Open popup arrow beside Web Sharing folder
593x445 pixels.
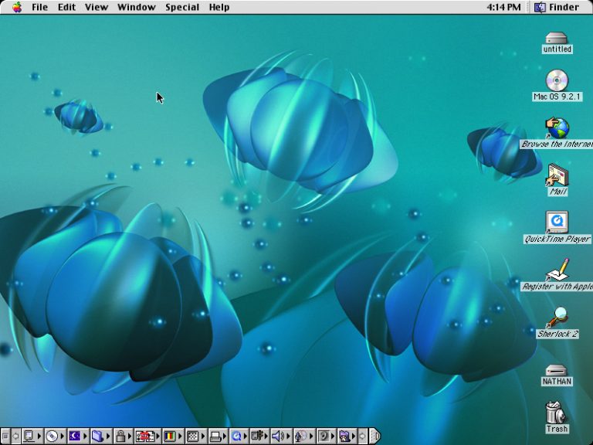pyautogui.click(x=354, y=436)
